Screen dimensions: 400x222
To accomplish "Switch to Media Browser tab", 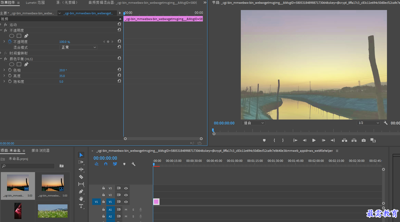I will 40,150.
